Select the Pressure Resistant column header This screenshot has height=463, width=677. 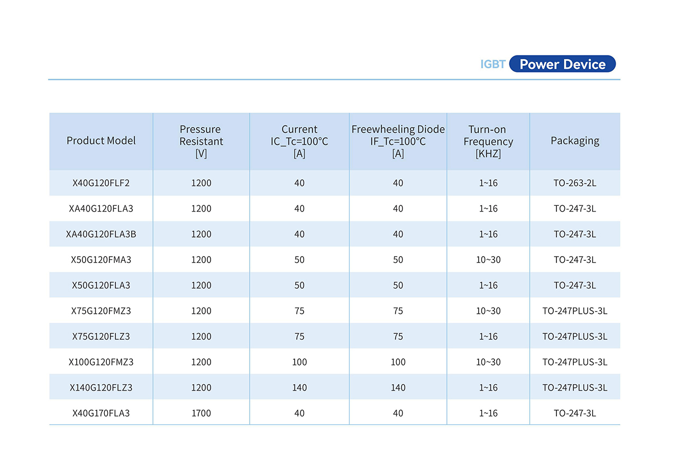[x=201, y=141]
